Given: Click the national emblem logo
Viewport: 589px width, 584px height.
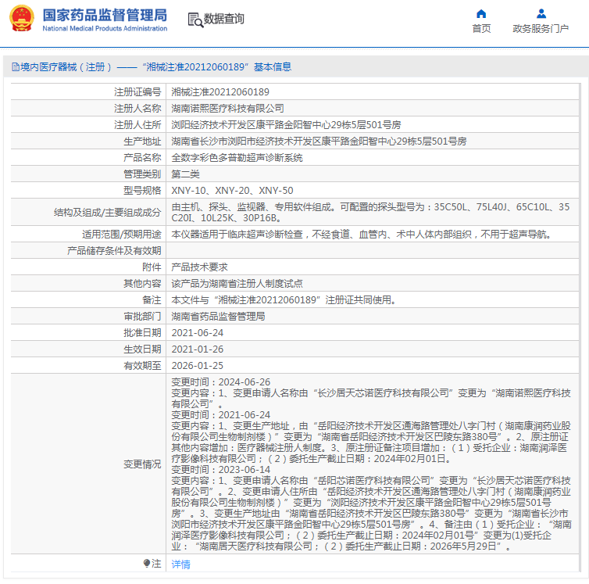Looking at the screenshot, I should [21, 19].
